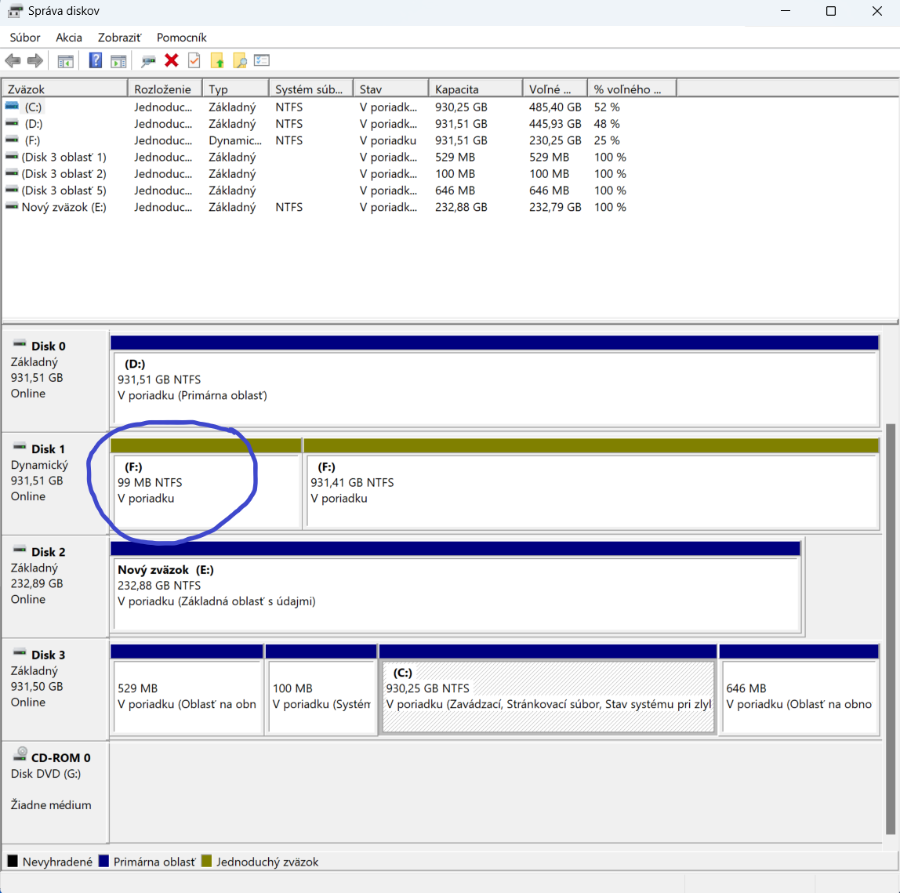Sort by the Systém súb... column header

311,89
